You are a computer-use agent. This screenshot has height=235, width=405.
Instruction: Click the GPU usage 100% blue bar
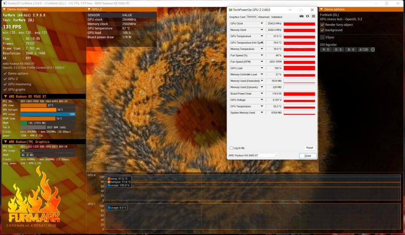pyautogui.click(x=48, y=114)
